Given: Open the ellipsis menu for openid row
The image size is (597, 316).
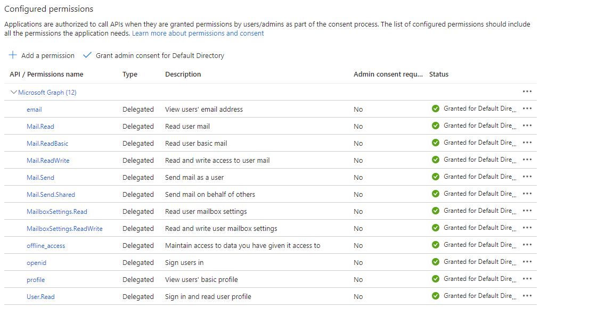Looking at the screenshot, I should pyautogui.click(x=527, y=262).
